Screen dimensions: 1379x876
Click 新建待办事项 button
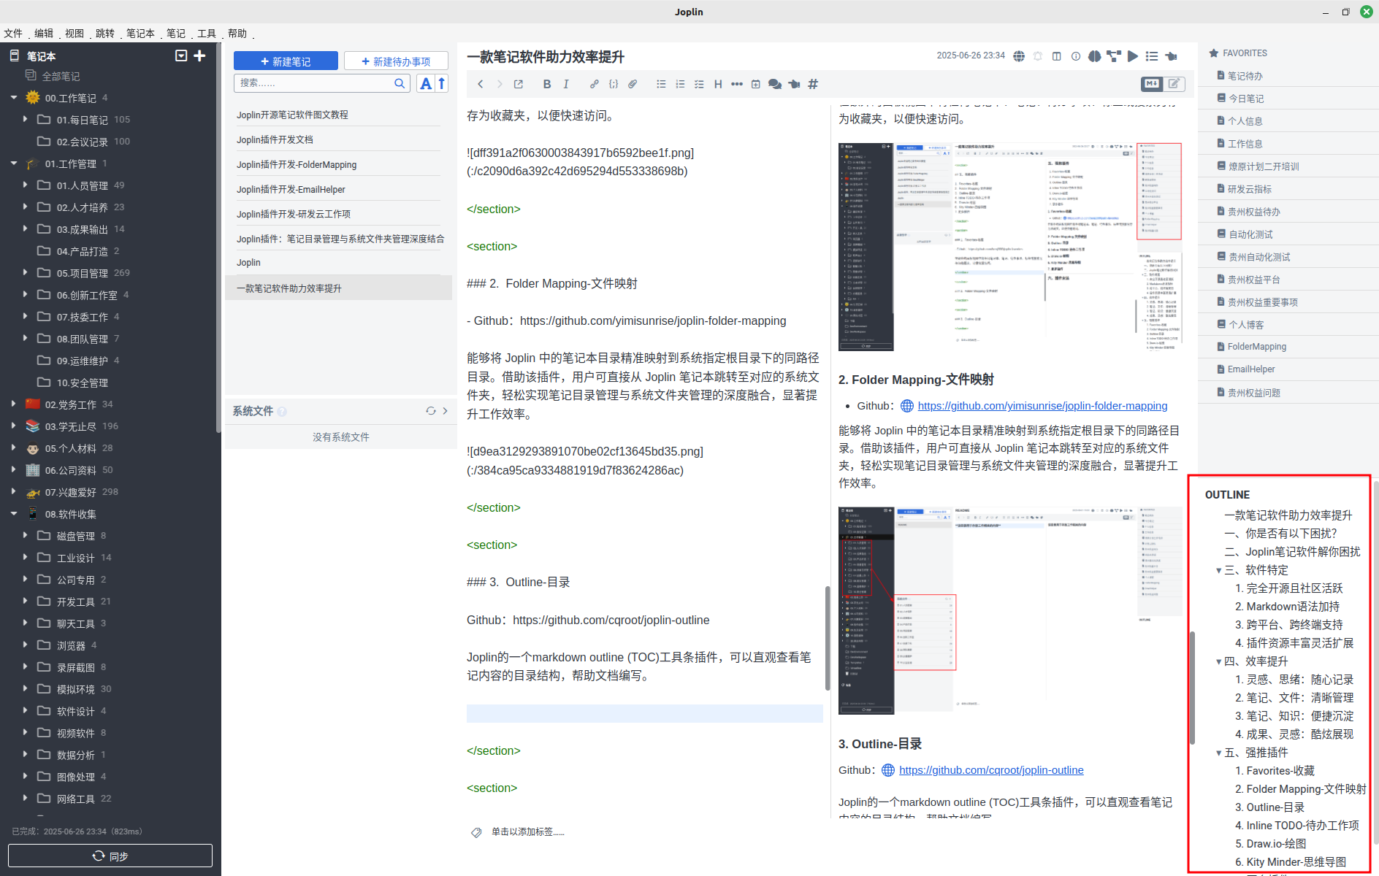click(x=396, y=61)
